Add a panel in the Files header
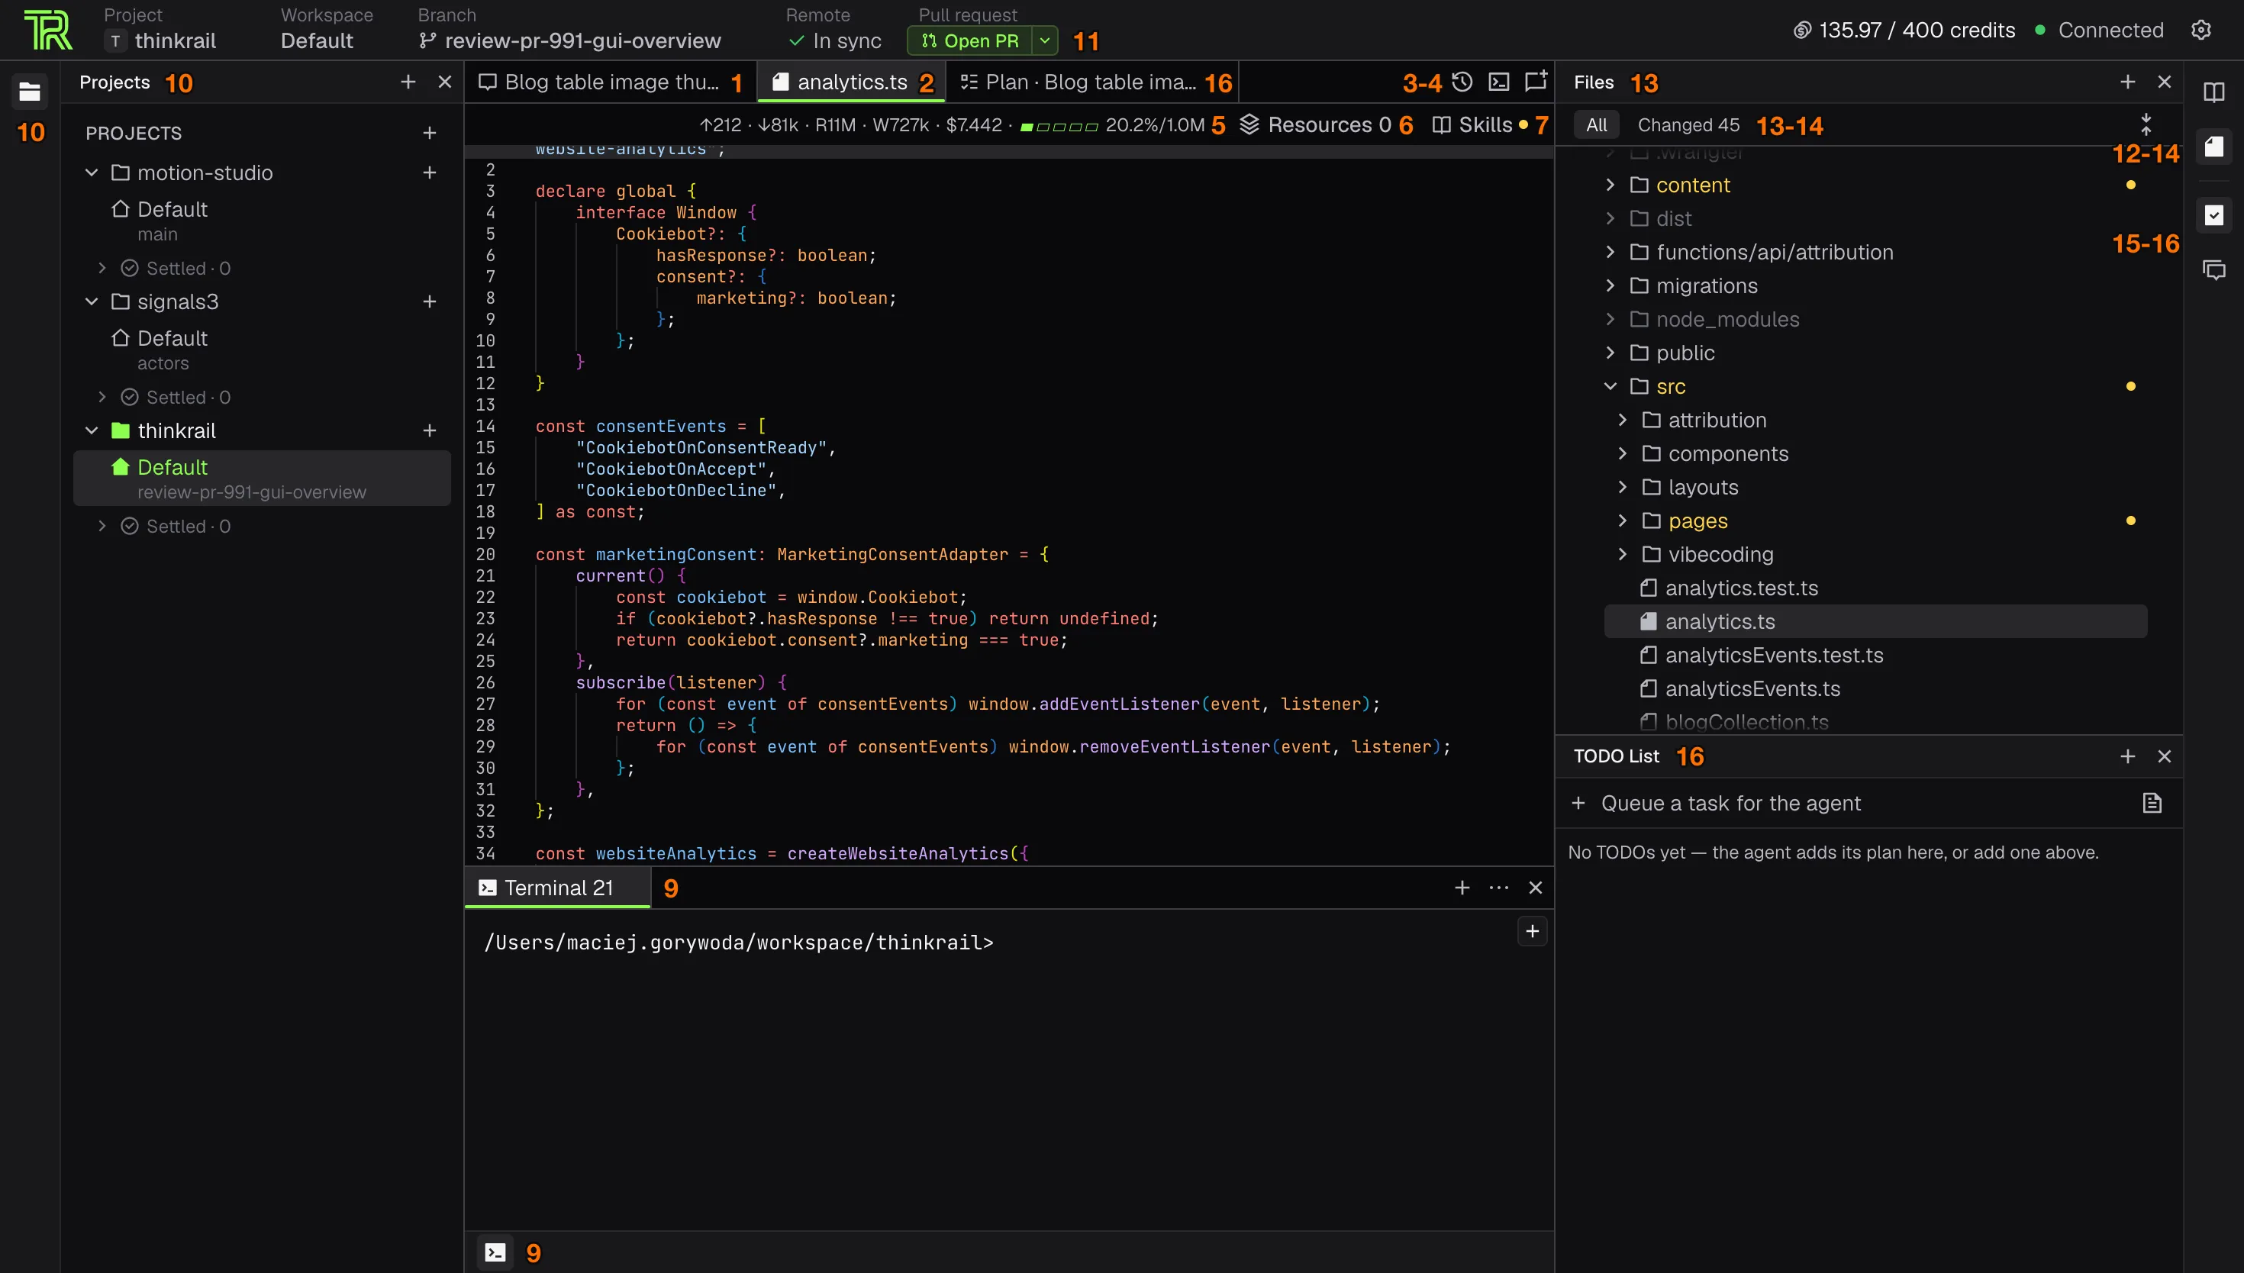The width and height of the screenshot is (2244, 1273). (x=2127, y=82)
